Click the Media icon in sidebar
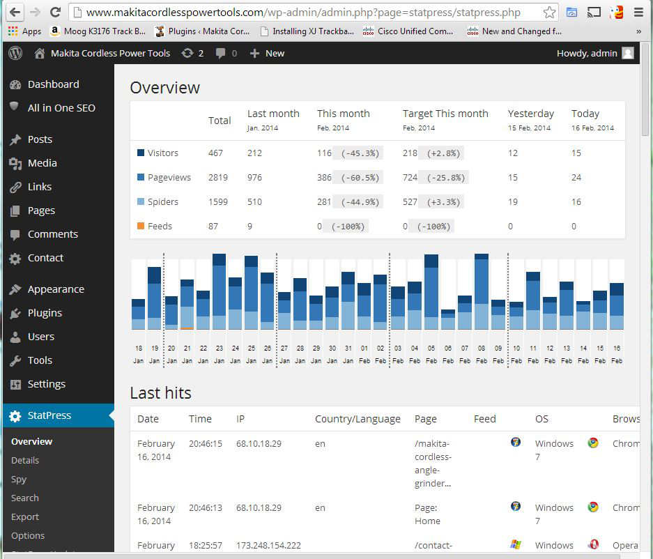Screen dimensions: 653x559 coord(15,163)
